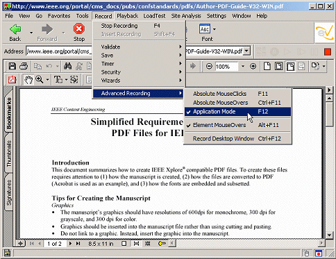Screen dimensions: 336x259
Task: Expand the Timer submenu
Action: pos(139,64)
